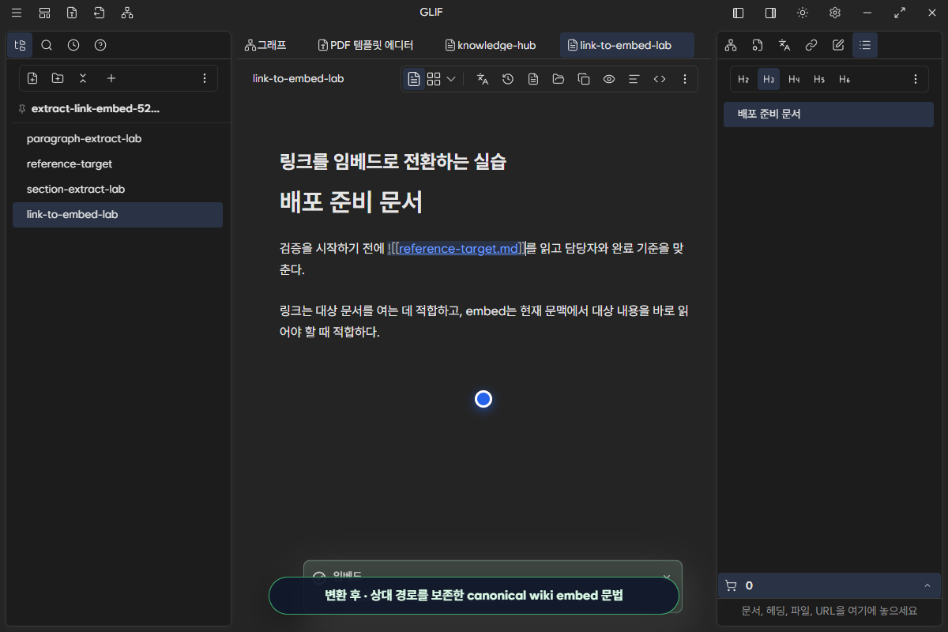The image size is (948, 632).
Task: Open paragraph-extract-lab in the file list
Action: point(118,138)
